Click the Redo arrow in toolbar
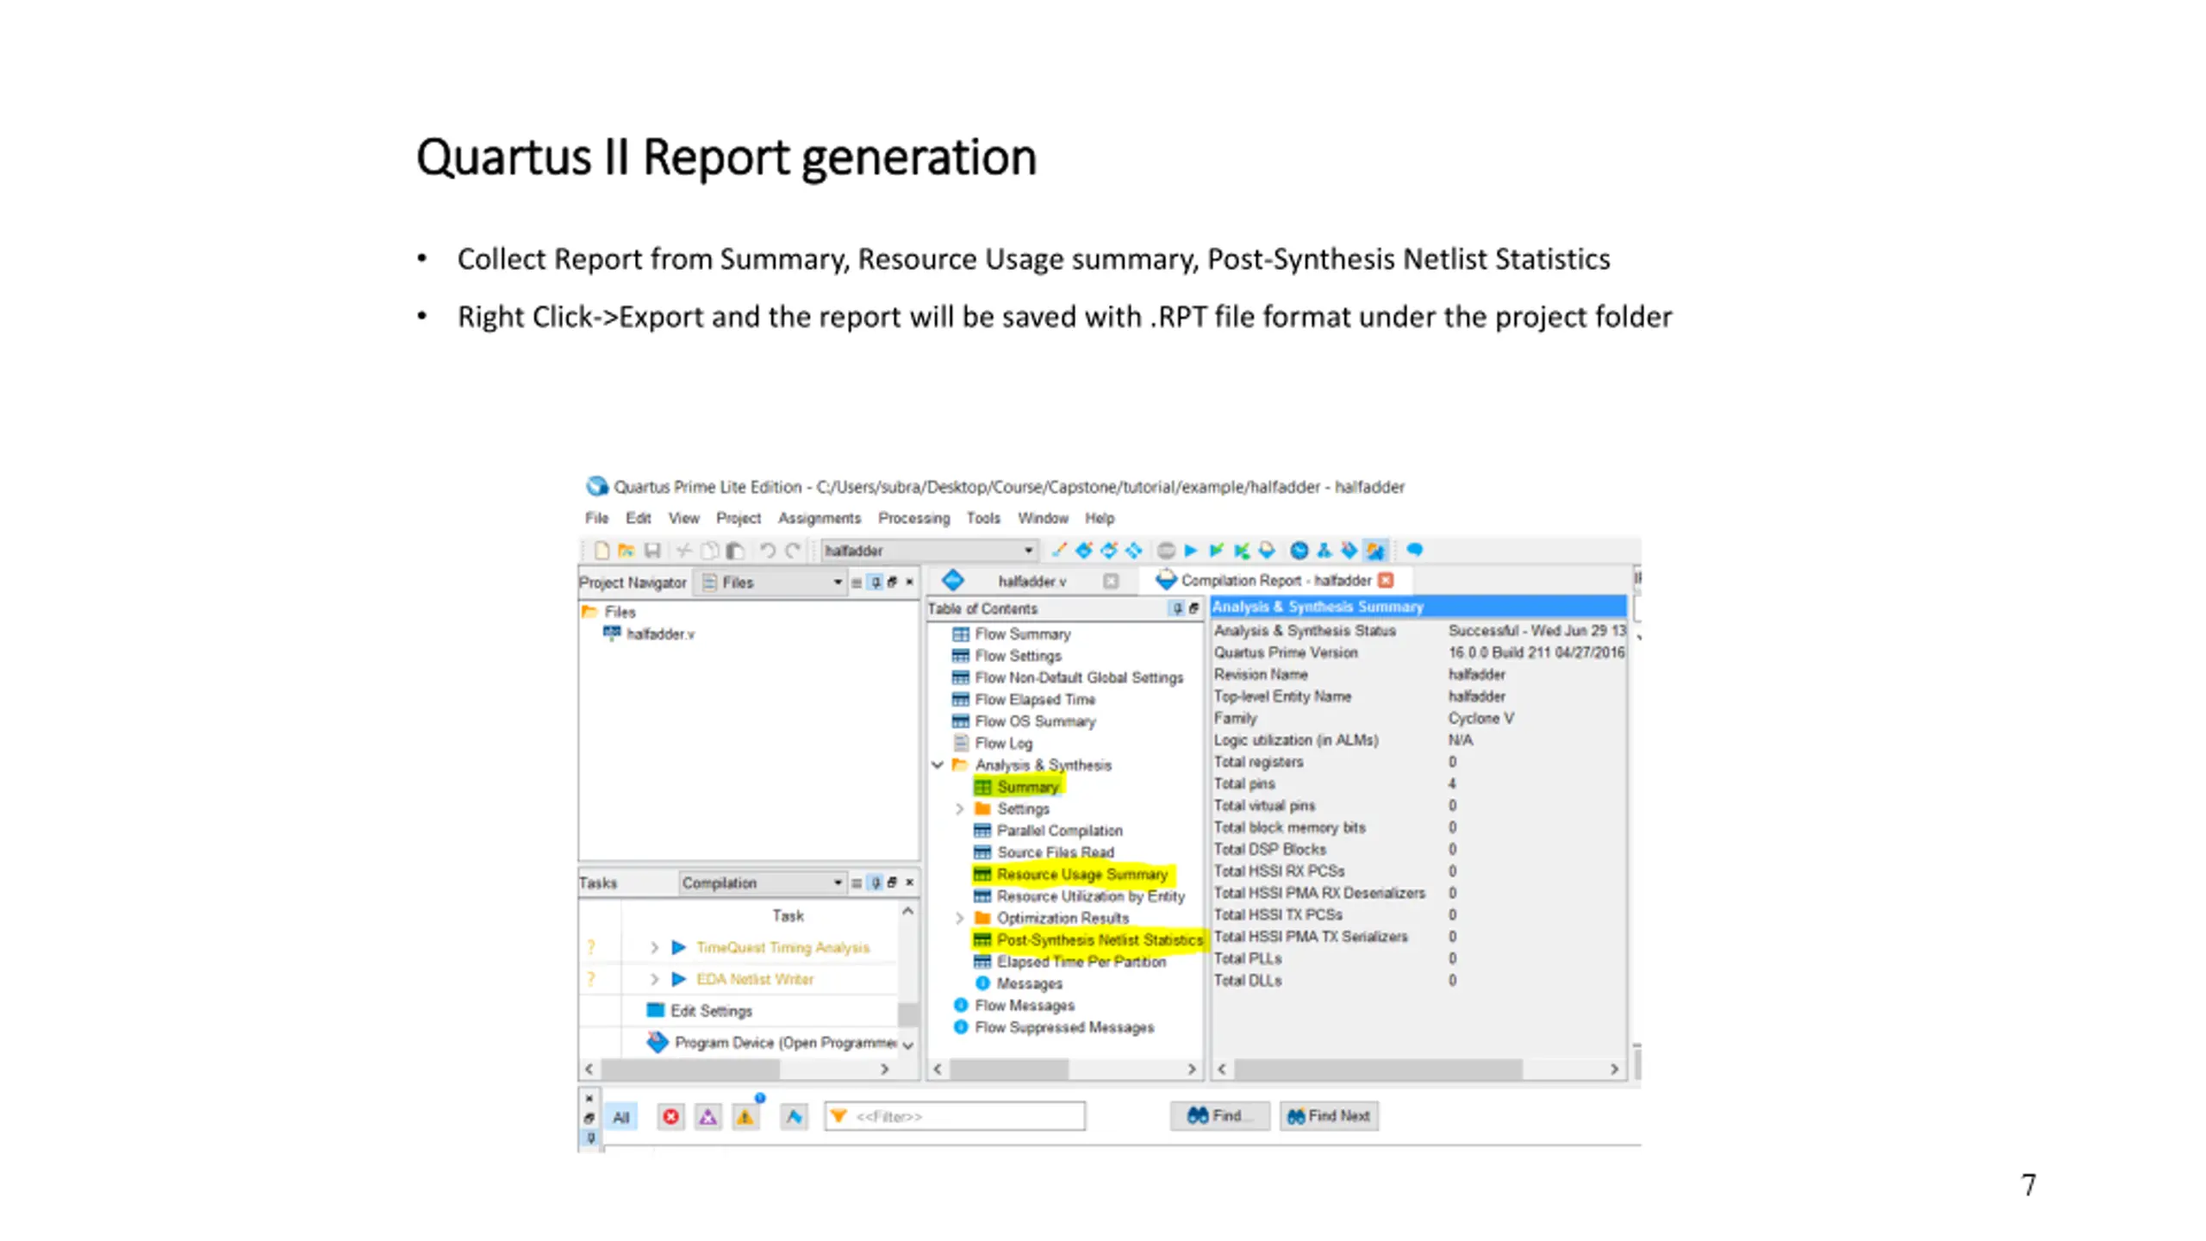 (x=793, y=550)
